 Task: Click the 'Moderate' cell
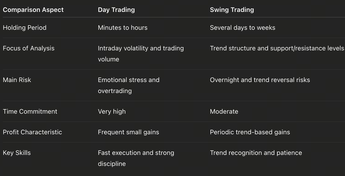pos(224,112)
